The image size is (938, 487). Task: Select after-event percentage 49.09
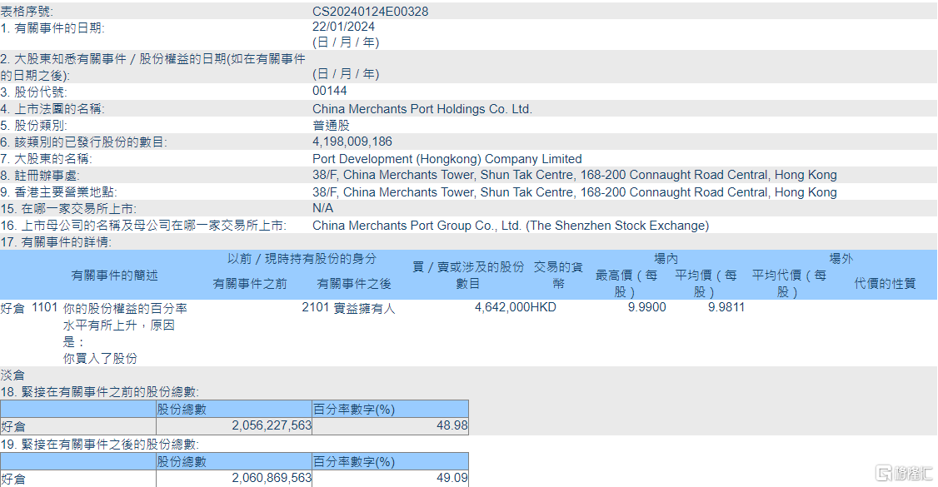pyautogui.click(x=452, y=478)
